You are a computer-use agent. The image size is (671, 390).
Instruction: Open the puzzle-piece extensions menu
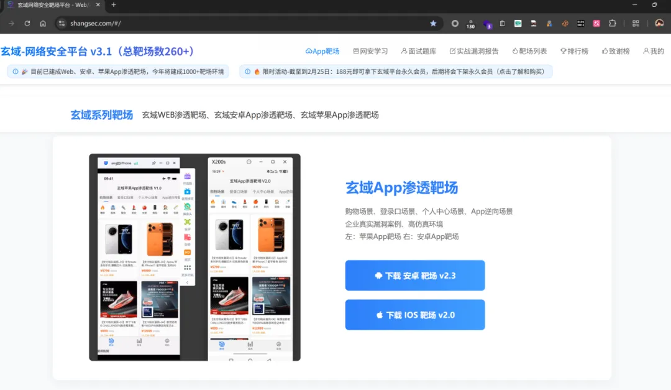[613, 24]
